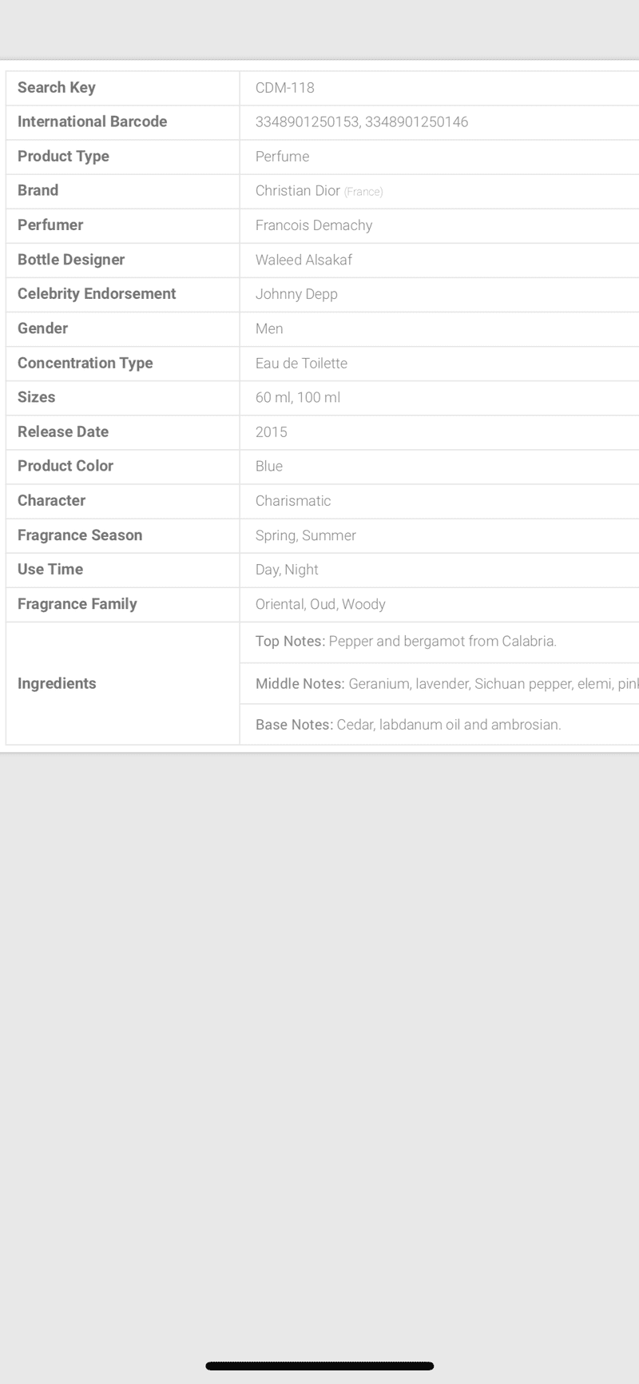Tap celebrity endorsement Johnny Depp

tap(296, 294)
